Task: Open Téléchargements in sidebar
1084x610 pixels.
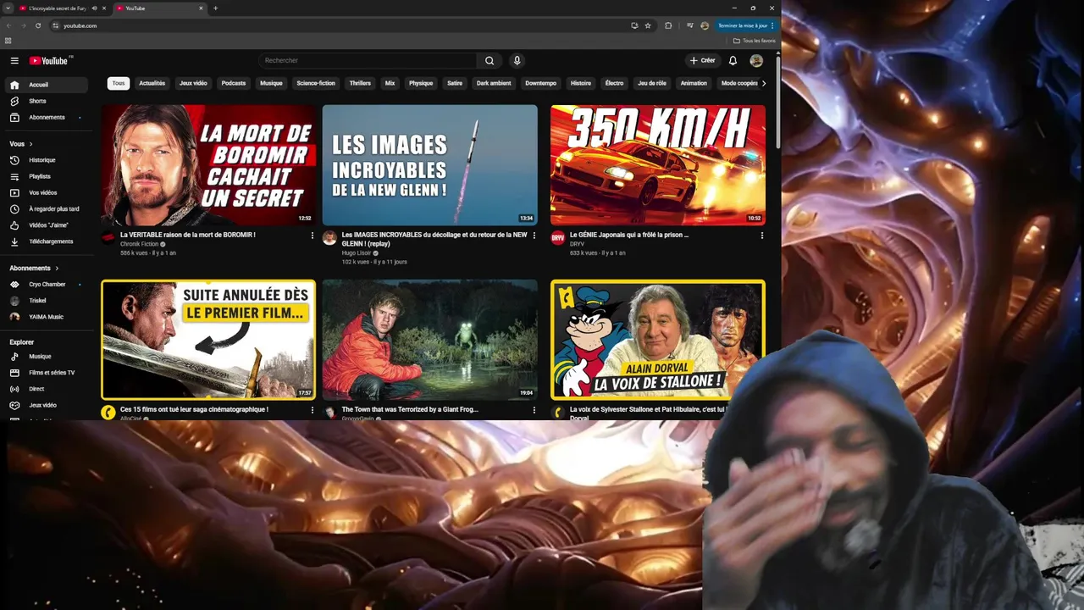Action: 47,241
